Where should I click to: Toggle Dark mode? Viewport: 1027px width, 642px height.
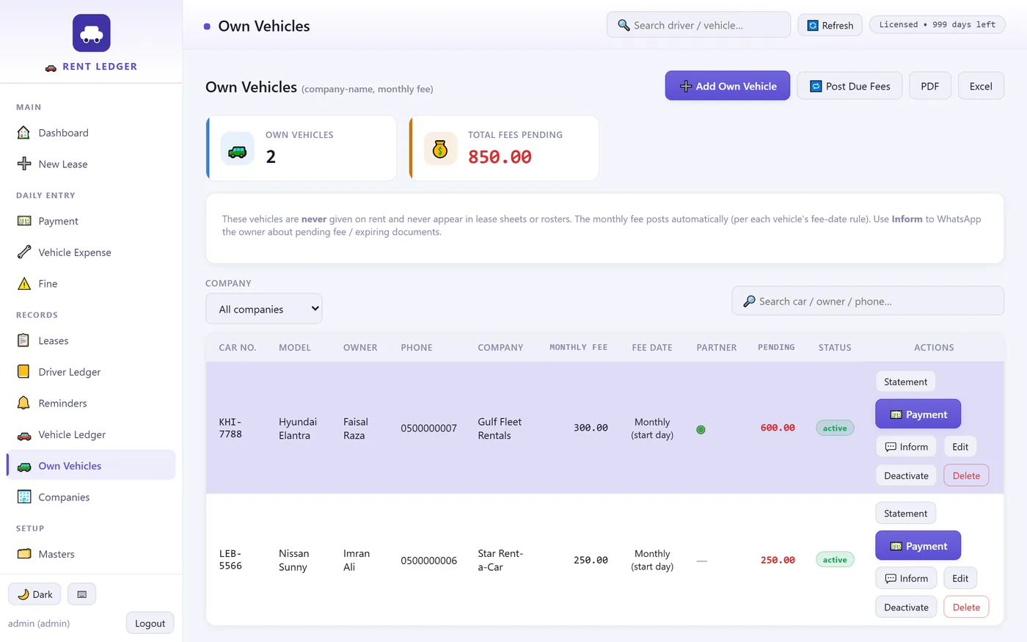34,594
